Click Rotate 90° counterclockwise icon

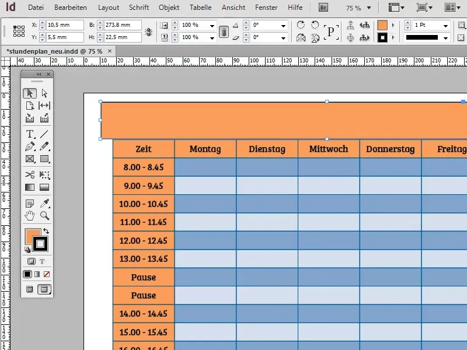(315, 24)
